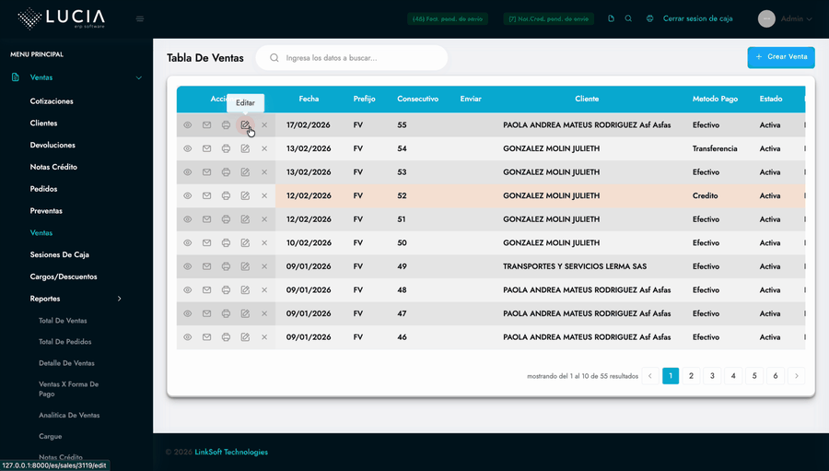View sale 51 details with eye icon
Viewport: 829px width, 471px height.
pyautogui.click(x=187, y=219)
